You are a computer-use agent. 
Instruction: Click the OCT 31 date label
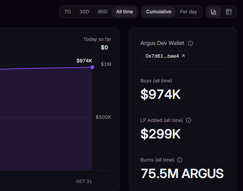[84, 181]
